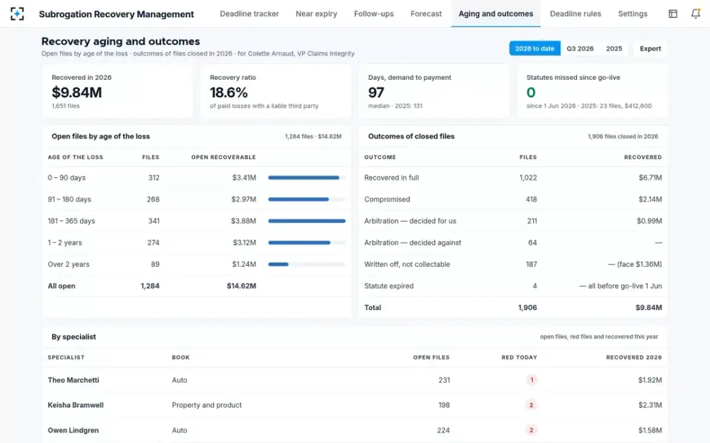Click the Recovery ratio 18.6% card
This screenshot has height=443, width=710.
(x=276, y=91)
